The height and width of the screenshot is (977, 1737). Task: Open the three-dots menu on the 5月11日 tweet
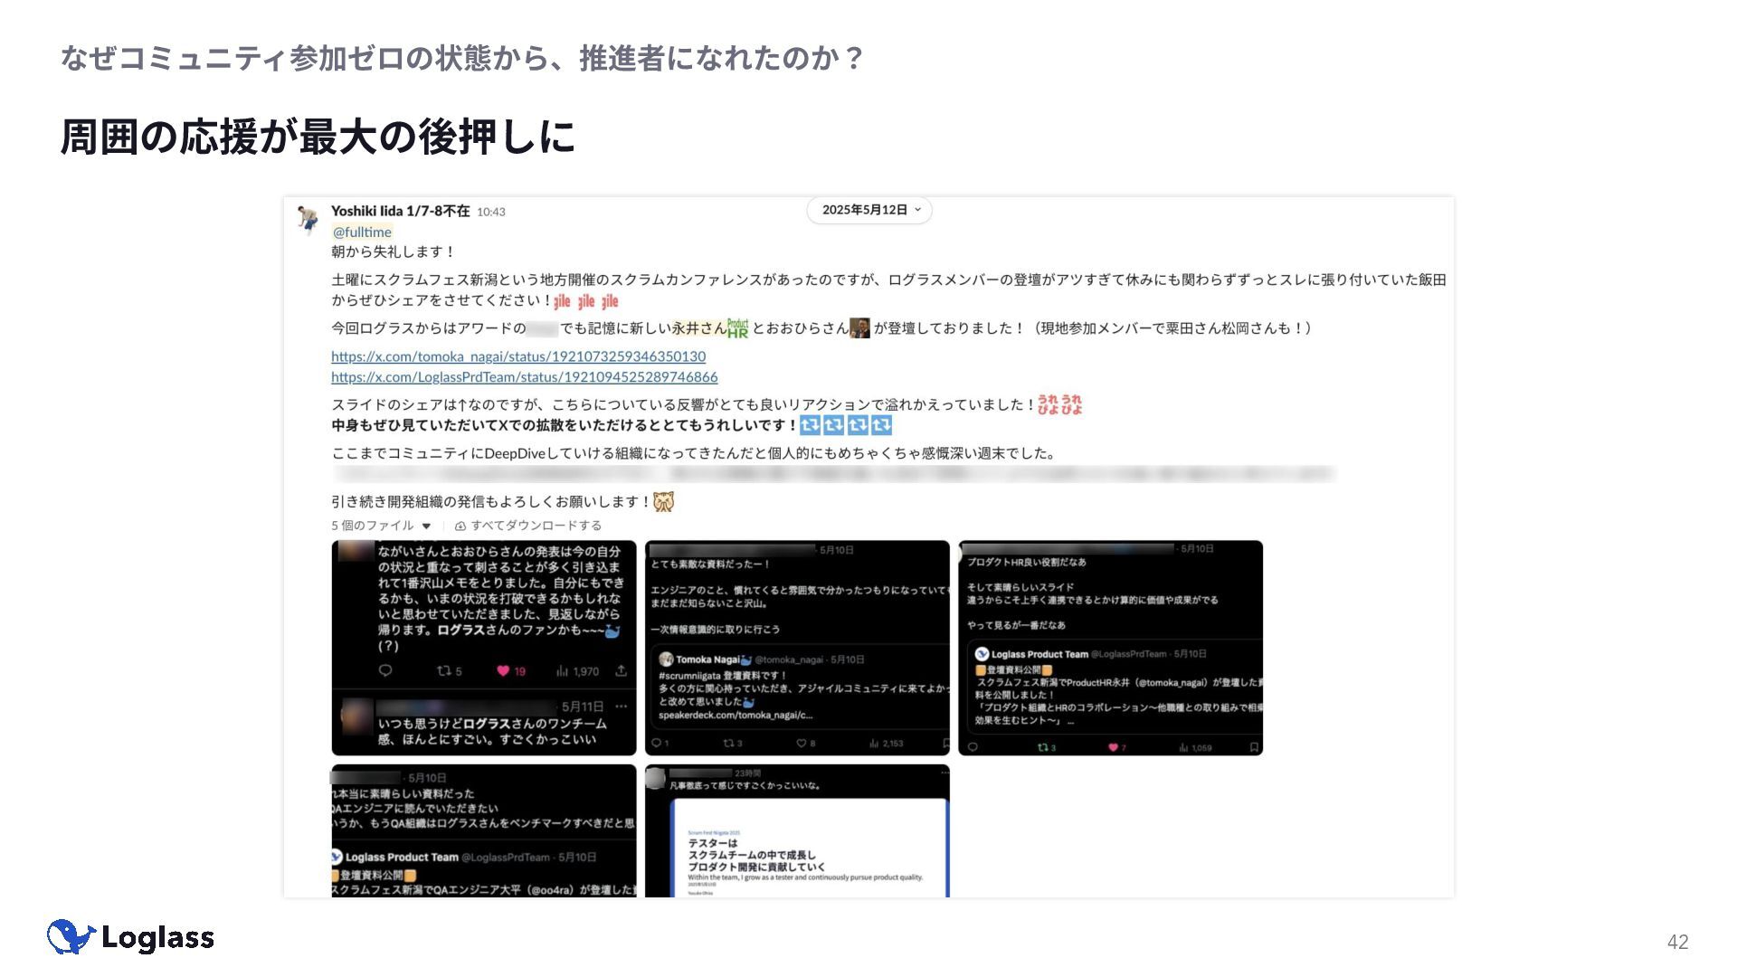622,707
